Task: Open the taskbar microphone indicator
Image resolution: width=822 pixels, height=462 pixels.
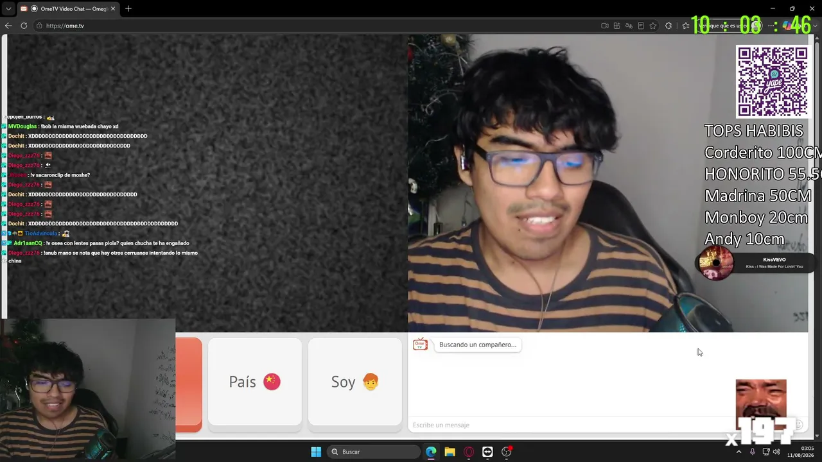Action: point(753,452)
